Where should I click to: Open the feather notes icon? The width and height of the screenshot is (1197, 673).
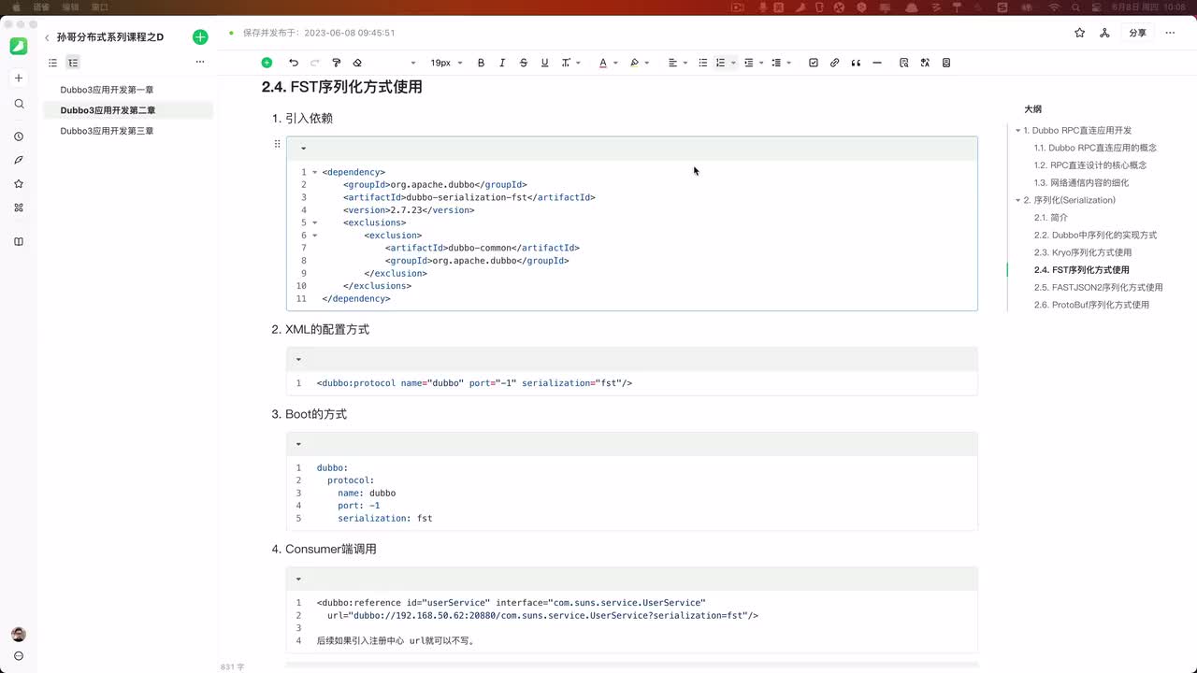point(19,160)
